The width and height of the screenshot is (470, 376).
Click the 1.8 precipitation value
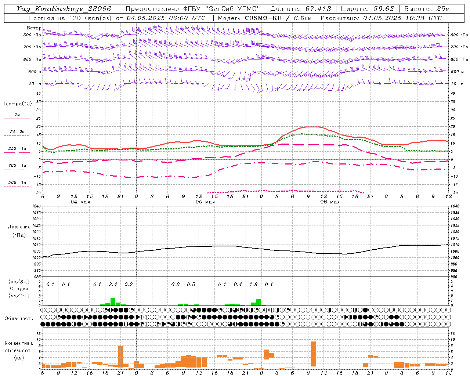(253, 284)
